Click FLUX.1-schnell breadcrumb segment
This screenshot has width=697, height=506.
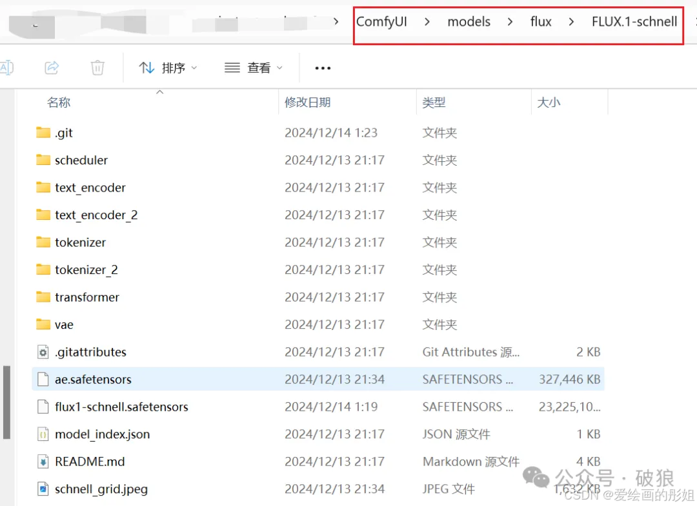(634, 21)
